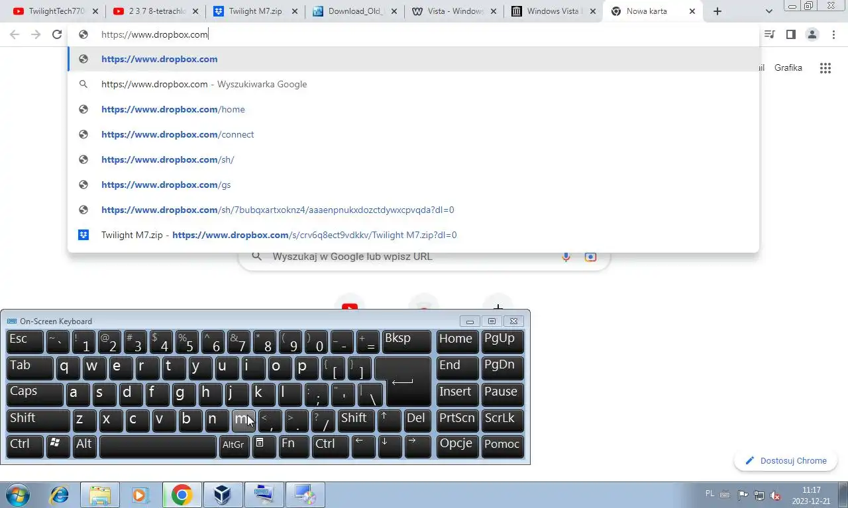Click the PL language indicator
848x508 pixels.
coord(710,493)
